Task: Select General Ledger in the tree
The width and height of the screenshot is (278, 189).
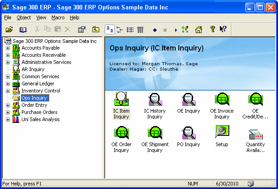Action: (x=38, y=84)
